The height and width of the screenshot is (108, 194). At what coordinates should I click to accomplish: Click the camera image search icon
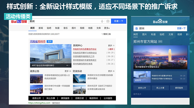tap(108, 21)
